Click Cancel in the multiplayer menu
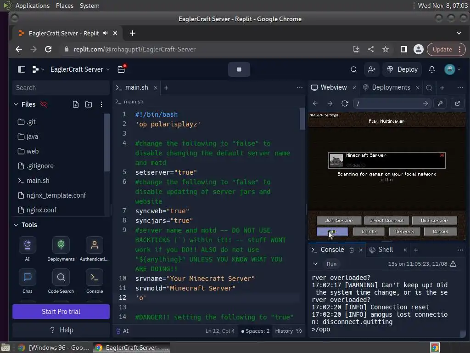The width and height of the screenshot is (470, 353). 440,232
